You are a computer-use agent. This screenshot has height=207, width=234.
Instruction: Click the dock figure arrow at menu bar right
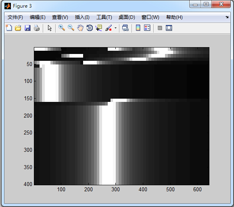pyautogui.click(x=227, y=17)
